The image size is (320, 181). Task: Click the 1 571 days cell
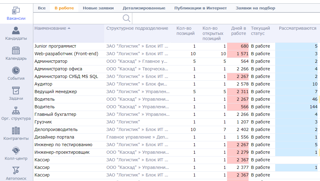tap(238, 54)
